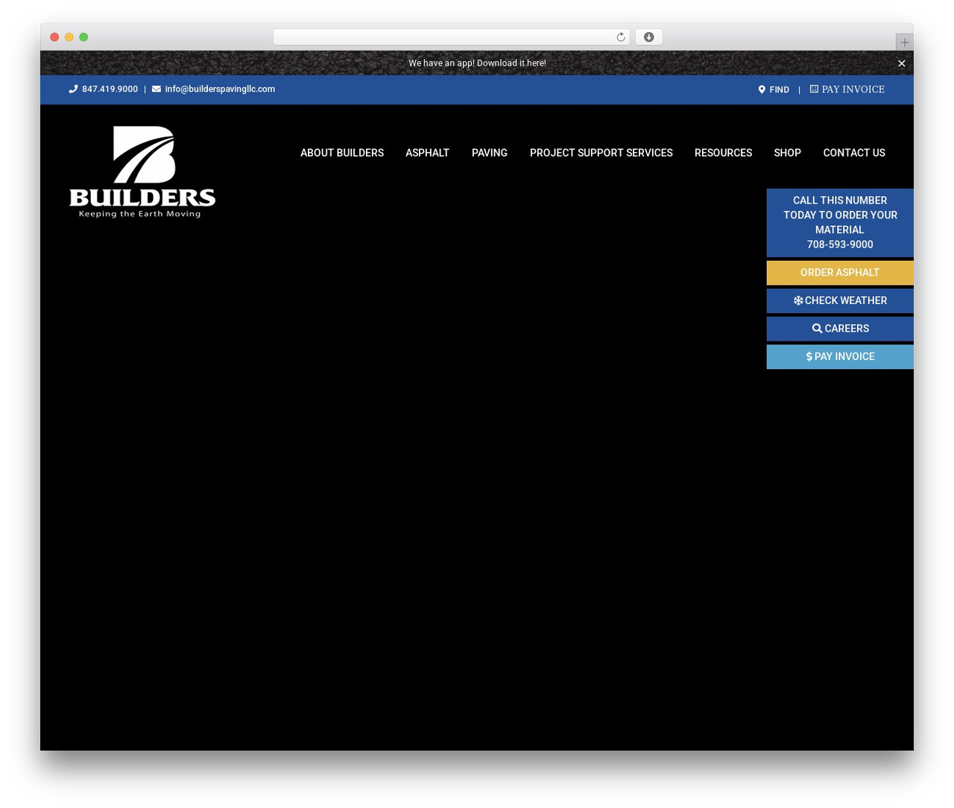
Task: Click the magnifier icon on Careers button
Action: [818, 329]
